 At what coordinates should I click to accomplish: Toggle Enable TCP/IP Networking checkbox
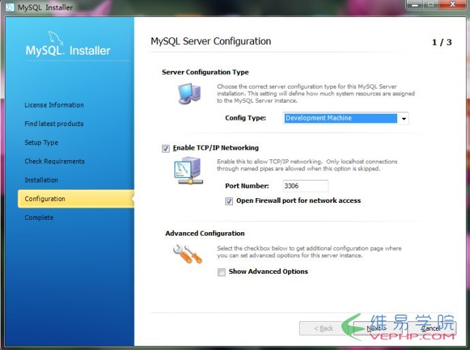tap(166, 148)
